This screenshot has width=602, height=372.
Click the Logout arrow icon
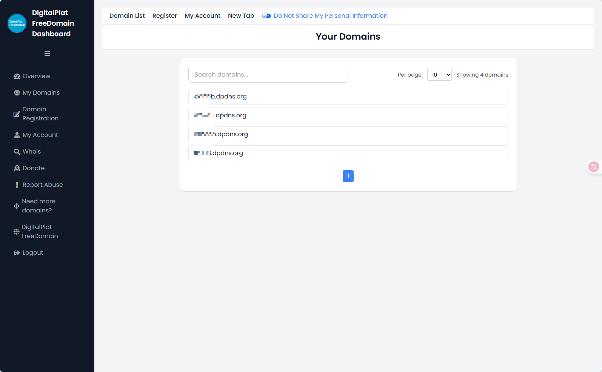pyautogui.click(x=17, y=253)
